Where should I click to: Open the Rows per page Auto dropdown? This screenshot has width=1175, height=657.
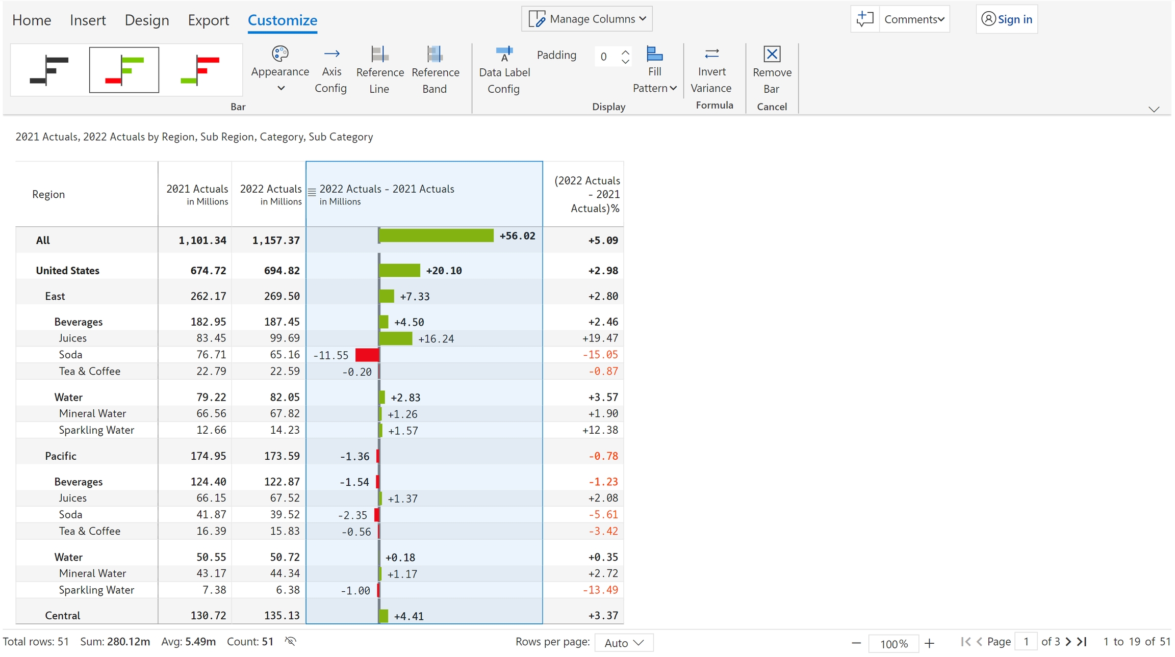pyautogui.click(x=624, y=643)
